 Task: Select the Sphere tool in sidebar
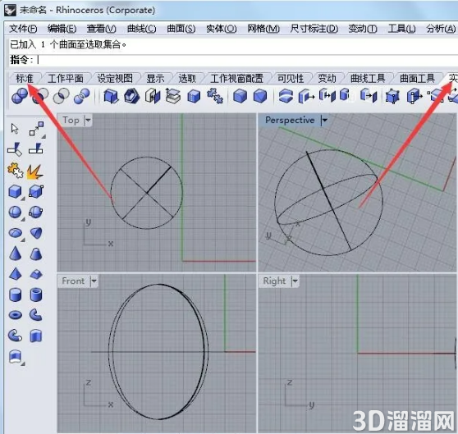[x=16, y=212]
